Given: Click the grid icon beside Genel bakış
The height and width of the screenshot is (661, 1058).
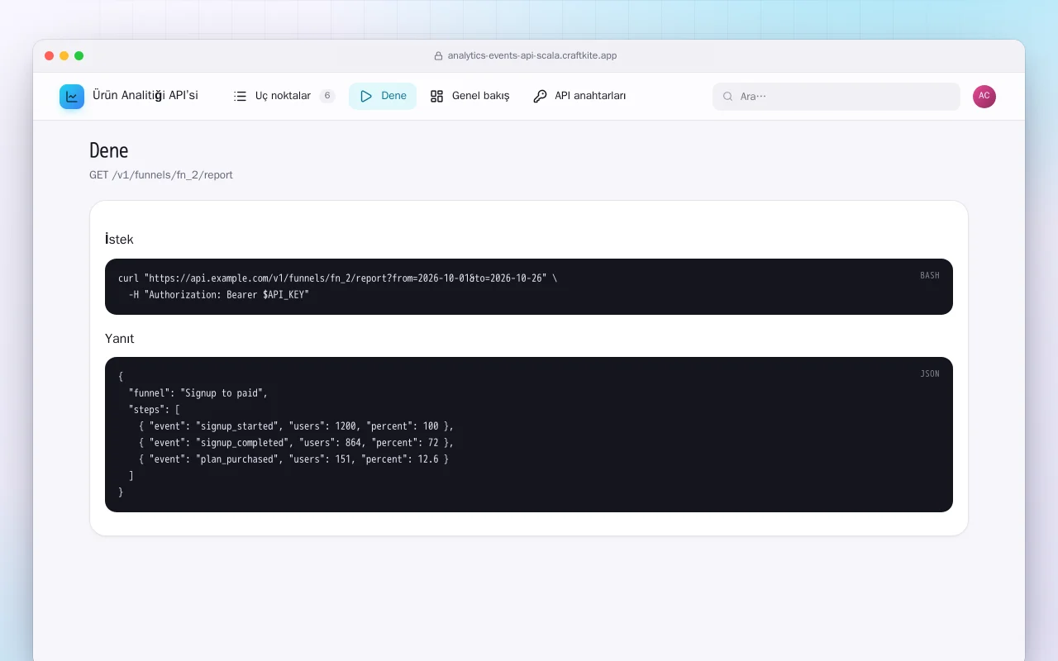Looking at the screenshot, I should [x=437, y=96].
